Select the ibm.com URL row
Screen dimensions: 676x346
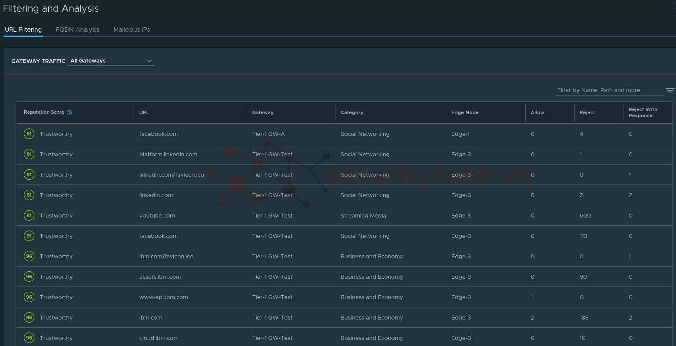point(151,317)
